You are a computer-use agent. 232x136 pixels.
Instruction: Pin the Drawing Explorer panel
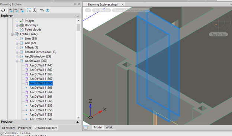[x=75, y=4]
